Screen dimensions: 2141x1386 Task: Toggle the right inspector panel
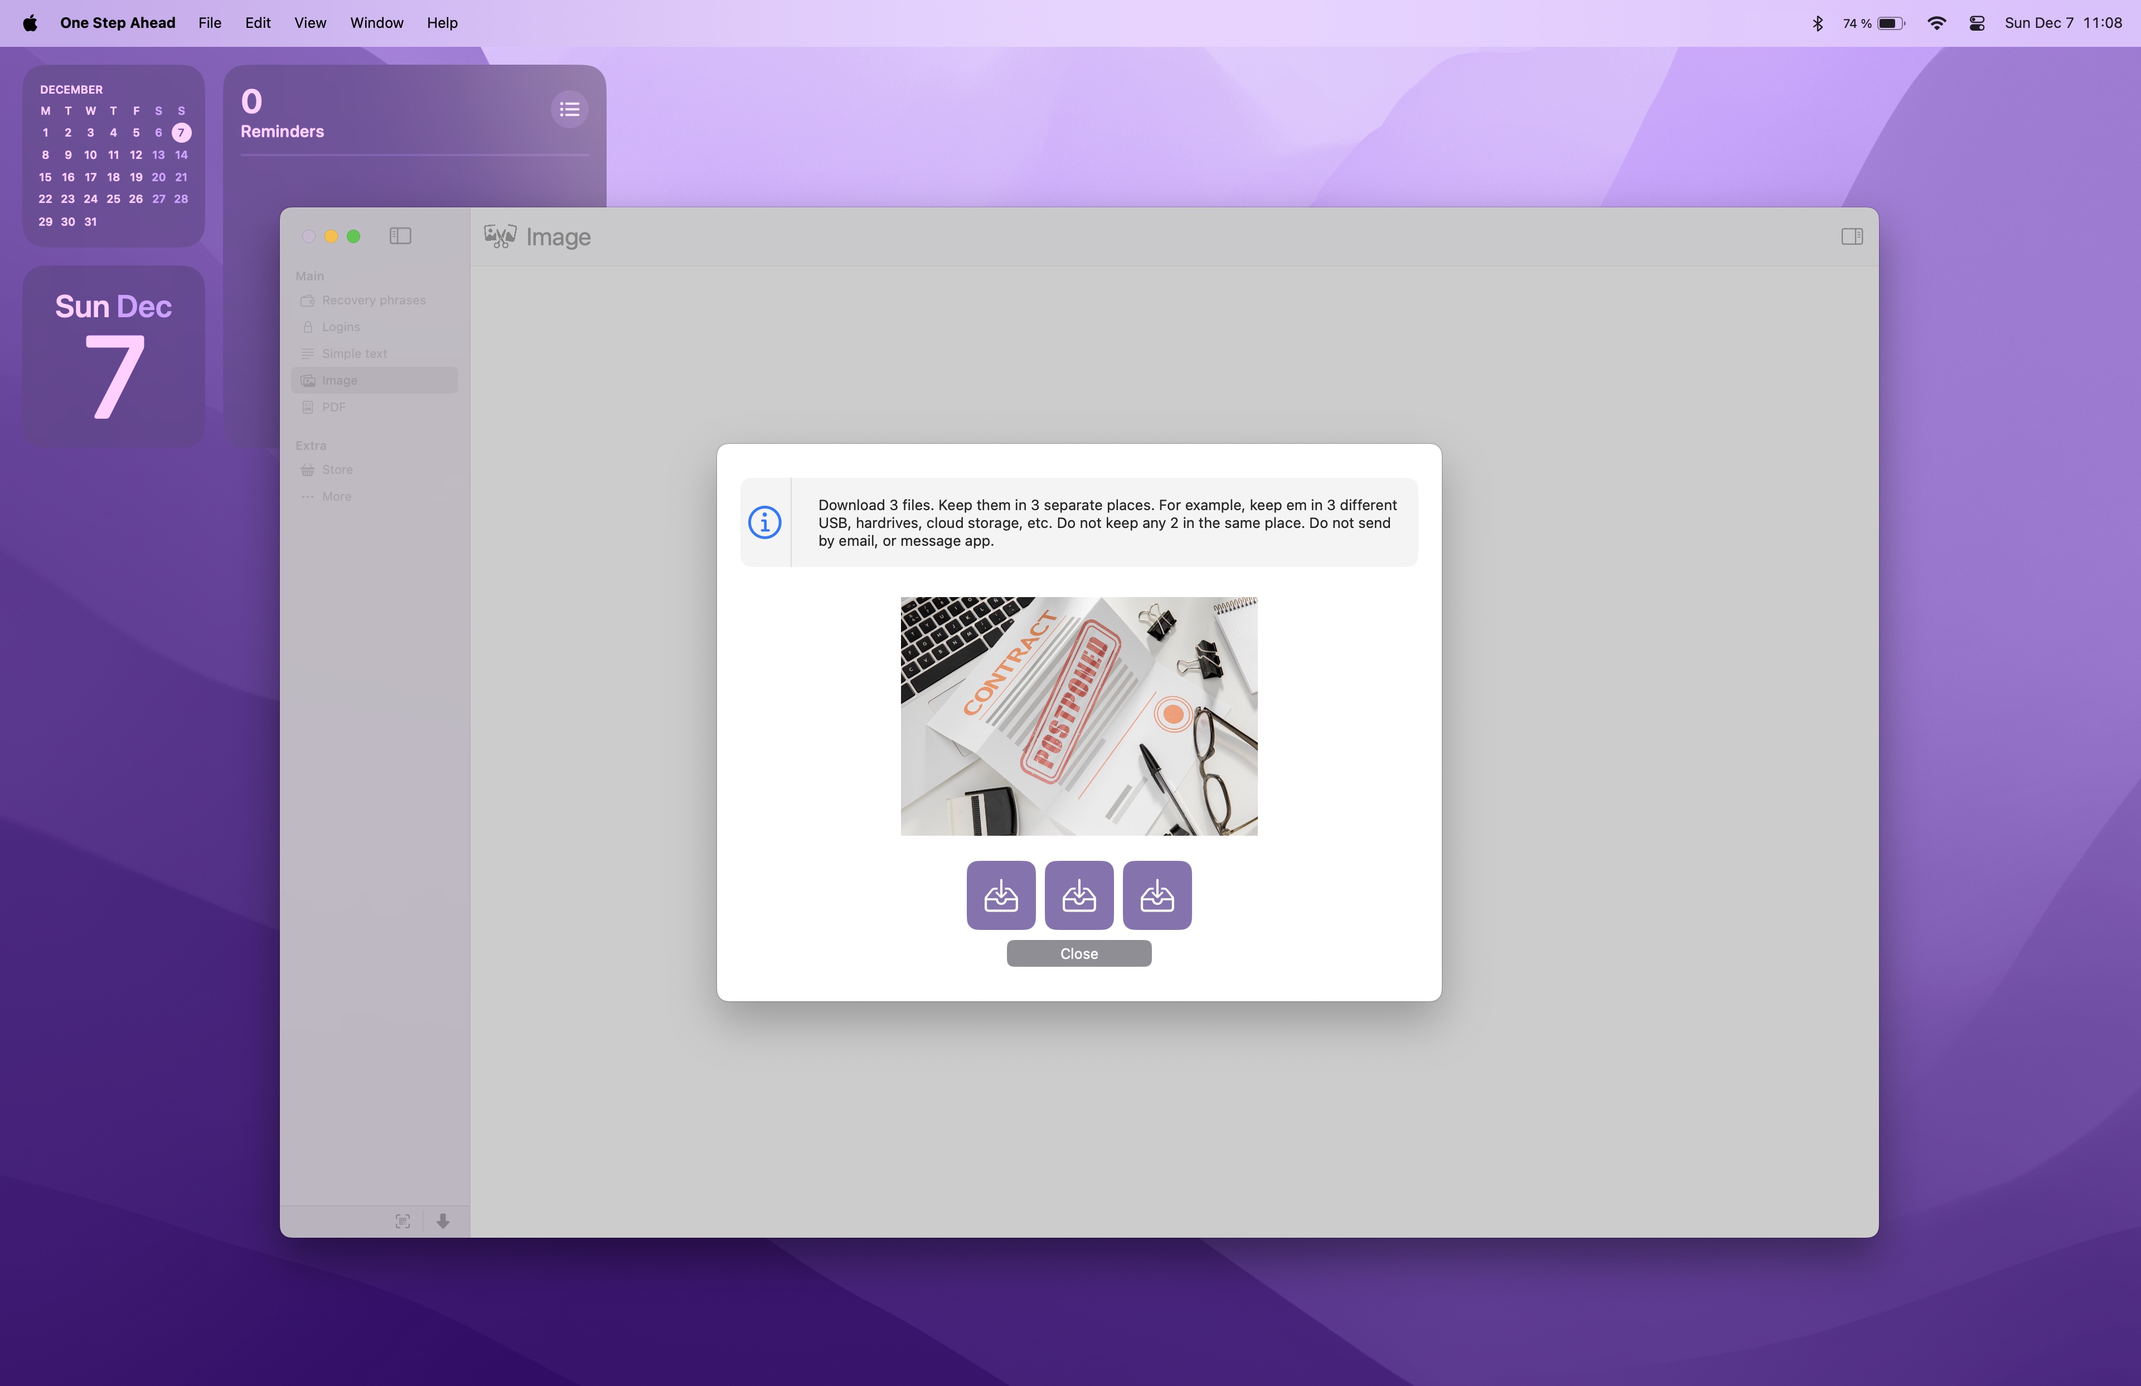pos(1851,236)
